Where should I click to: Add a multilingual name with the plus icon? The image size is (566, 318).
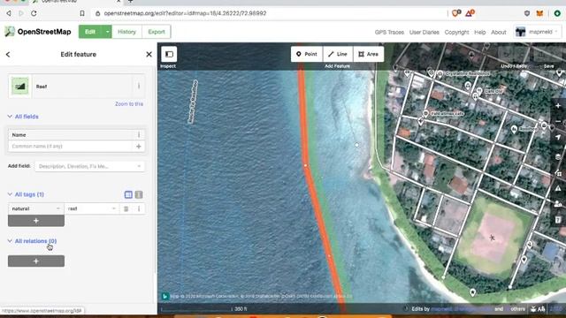[x=139, y=147]
